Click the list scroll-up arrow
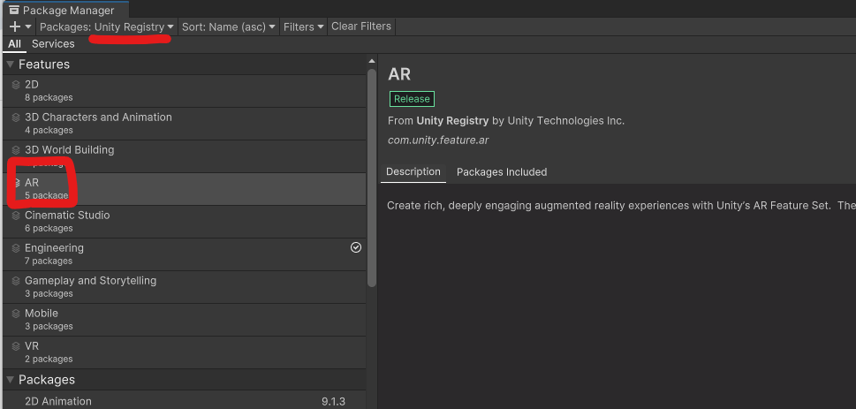 point(372,61)
